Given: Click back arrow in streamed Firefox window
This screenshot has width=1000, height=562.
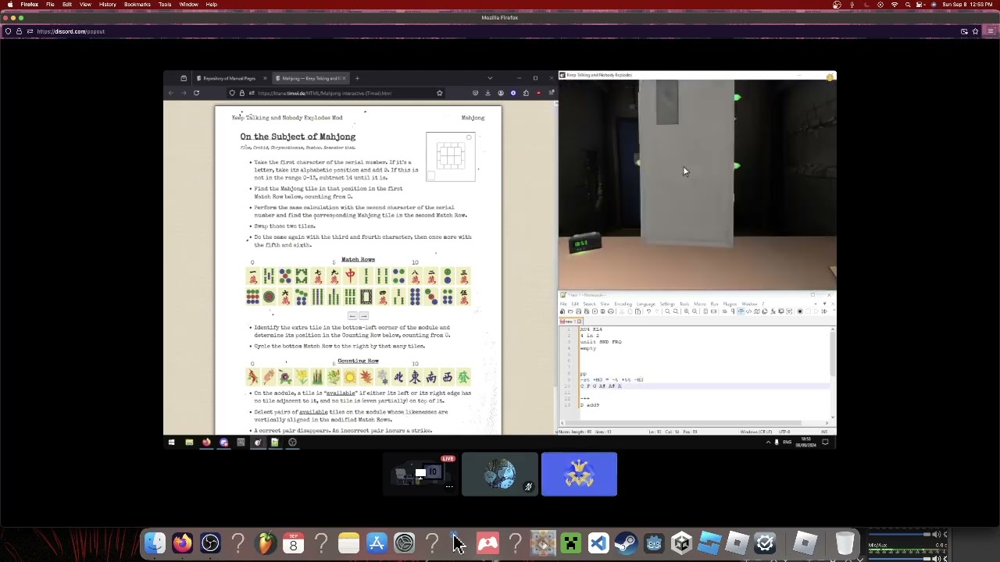Looking at the screenshot, I should point(171,93).
